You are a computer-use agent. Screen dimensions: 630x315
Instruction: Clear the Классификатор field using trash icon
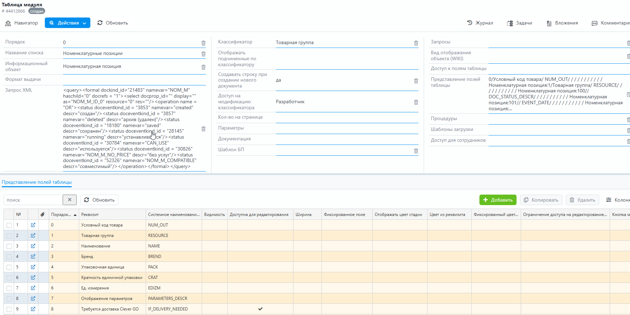coord(416,43)
